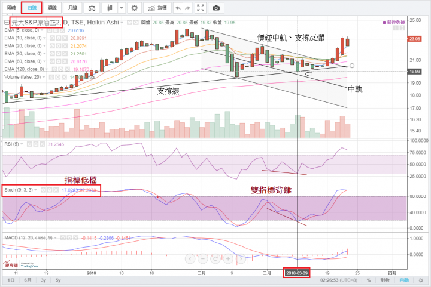Set the range to 6月
This screenshot has width=431, height=287.
coord(28,280)
